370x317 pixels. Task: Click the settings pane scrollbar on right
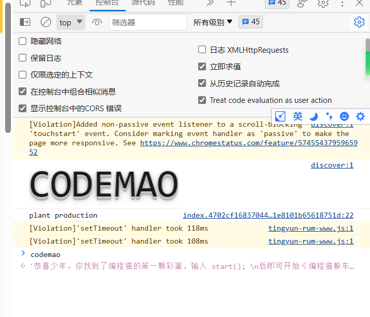click(x=367, y=57)
